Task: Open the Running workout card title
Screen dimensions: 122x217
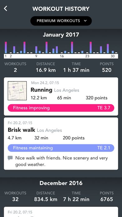Action: [41, 90]
